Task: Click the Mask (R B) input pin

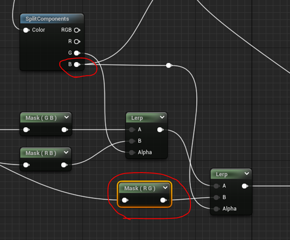Action: tap(26, 165)
